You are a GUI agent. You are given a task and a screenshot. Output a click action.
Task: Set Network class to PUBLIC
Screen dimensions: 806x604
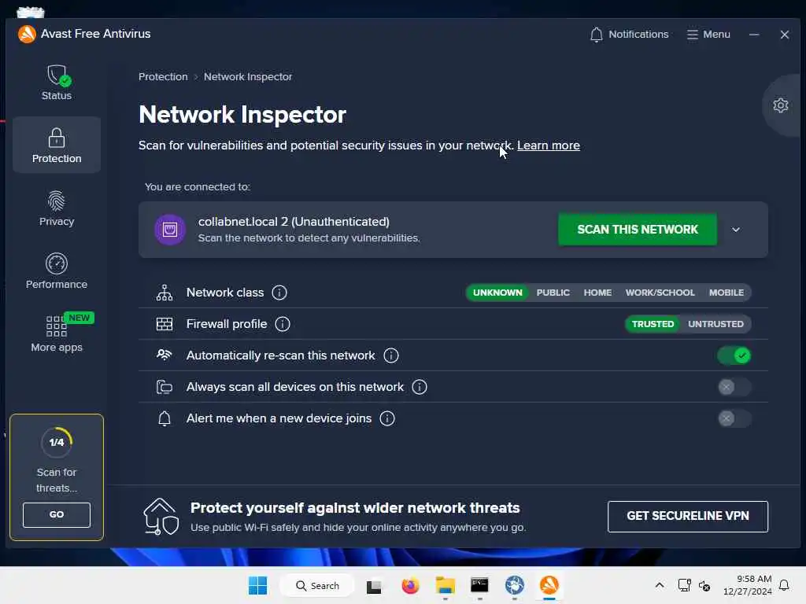click(x=553, y=293)
